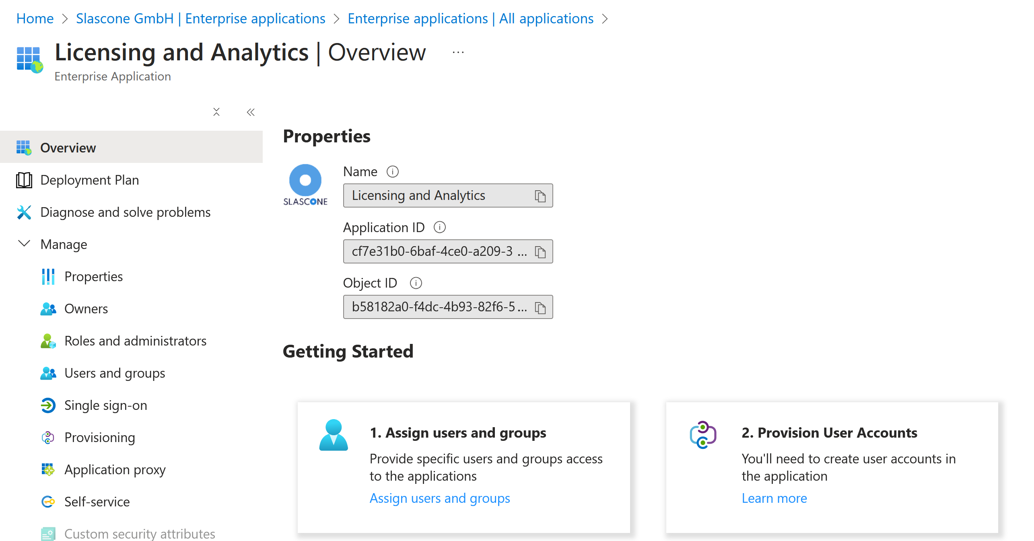
Task: Click the 'Licensing and Analytics | Overview' title
Action: coord(240,52)
